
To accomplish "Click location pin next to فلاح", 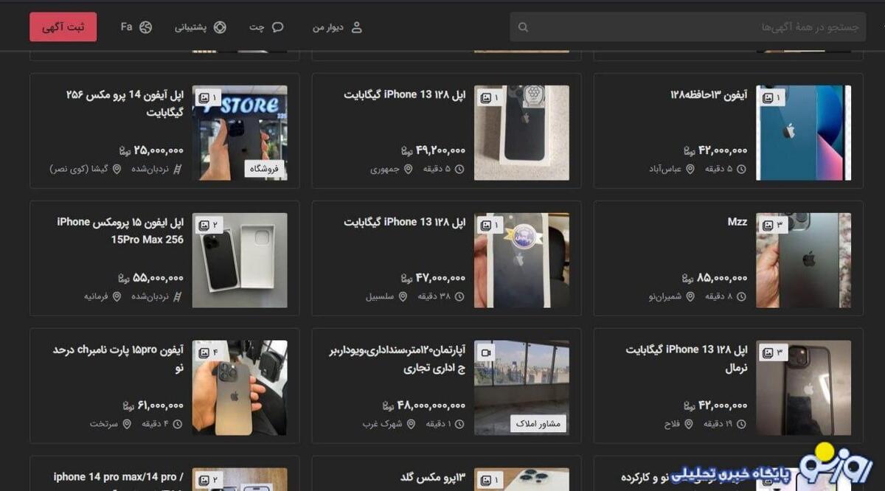I will (x=689, y=424).
